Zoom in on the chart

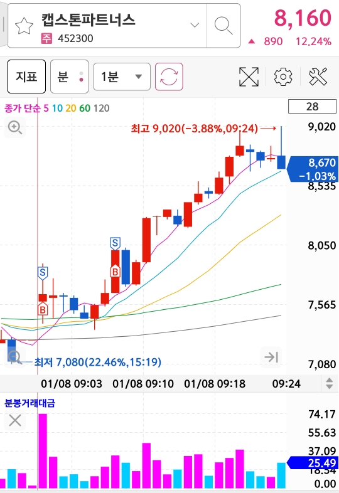coord(15,127)
